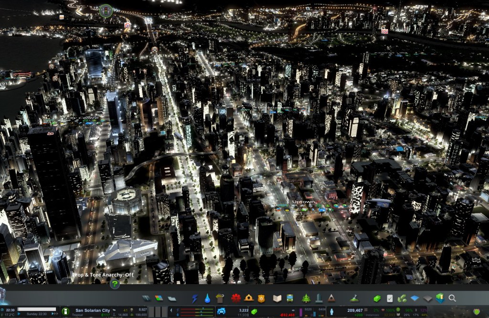Open the Zoning tool
Image resolution: width=489 pixels, height=318 pixels.
[x=159, y=298]
